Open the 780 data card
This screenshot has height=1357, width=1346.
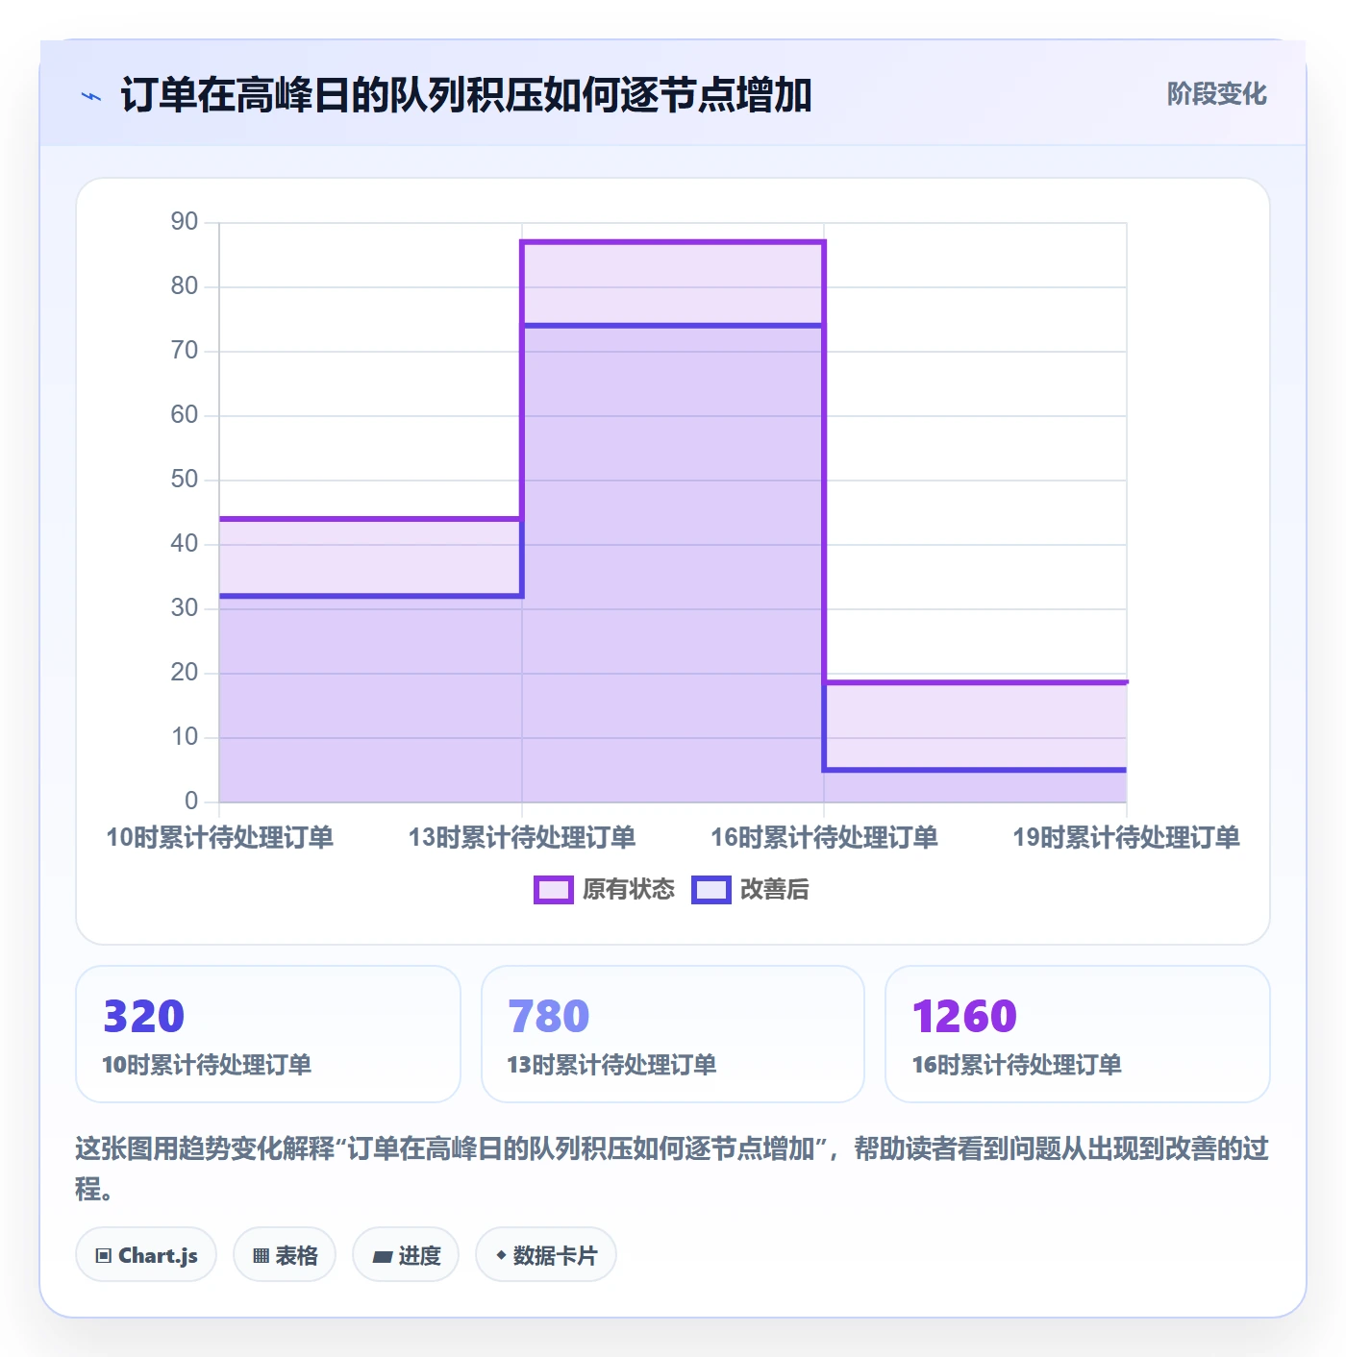pos(673,1034)
